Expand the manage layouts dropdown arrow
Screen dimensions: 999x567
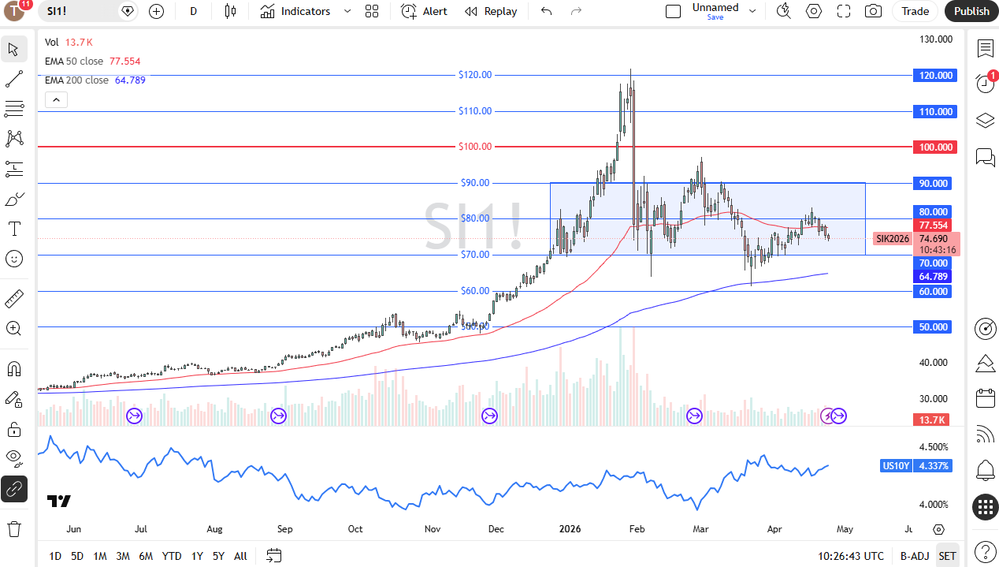752,11
